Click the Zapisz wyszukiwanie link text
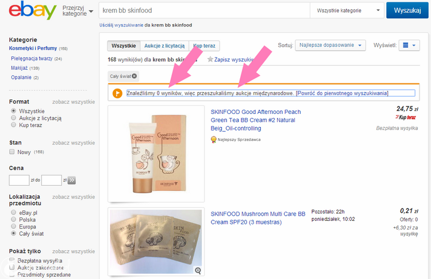Screen dimensions: 431x279 [x=234, y=59]
